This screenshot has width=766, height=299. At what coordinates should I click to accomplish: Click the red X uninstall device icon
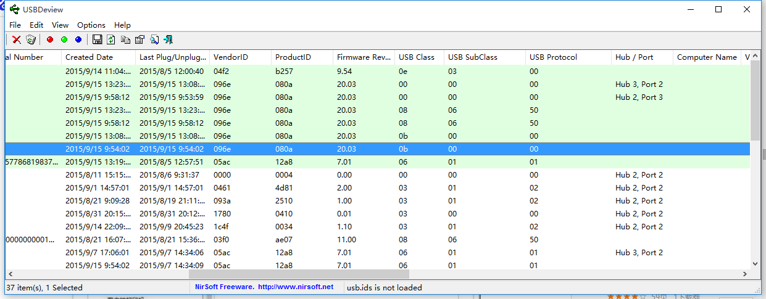[17, 40]
